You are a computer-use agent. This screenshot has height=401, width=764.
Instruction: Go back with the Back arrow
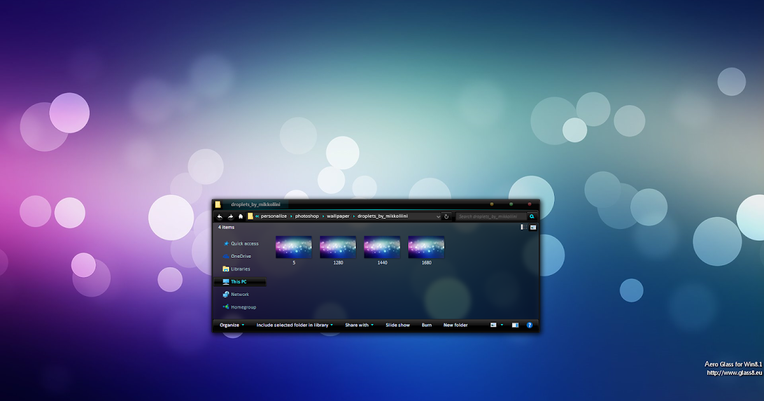pos(220,216)
